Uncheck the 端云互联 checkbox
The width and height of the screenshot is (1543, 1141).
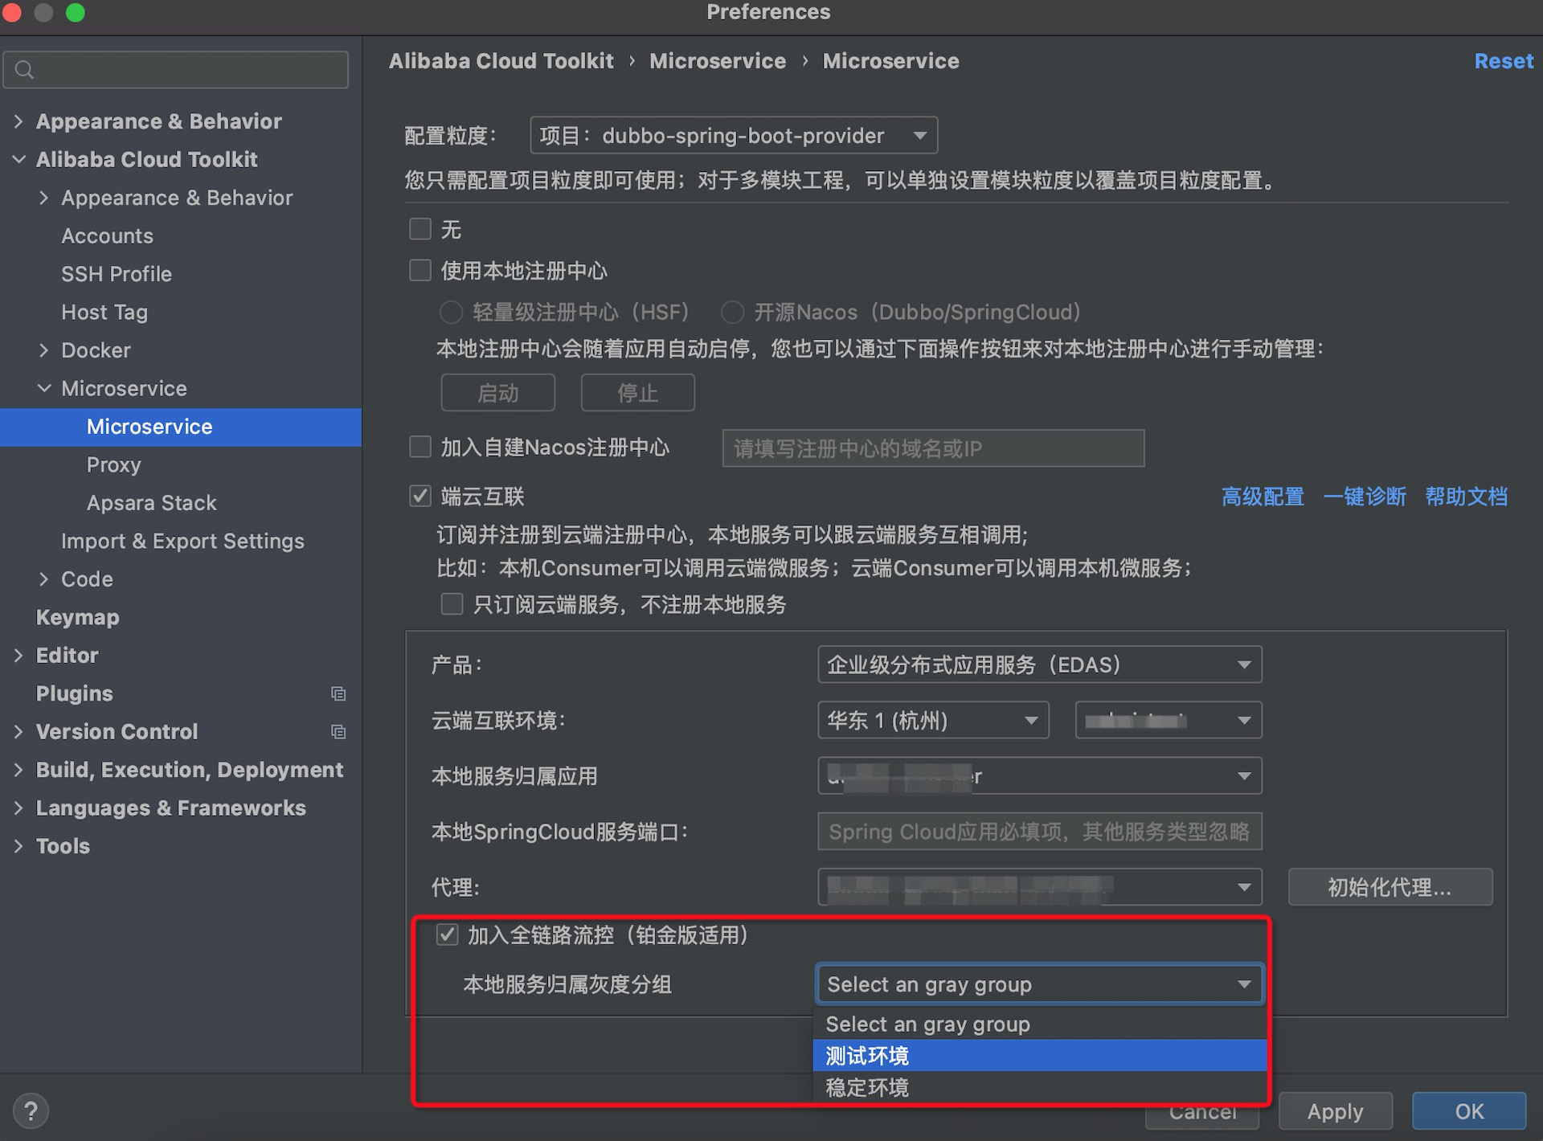[420, 496]
